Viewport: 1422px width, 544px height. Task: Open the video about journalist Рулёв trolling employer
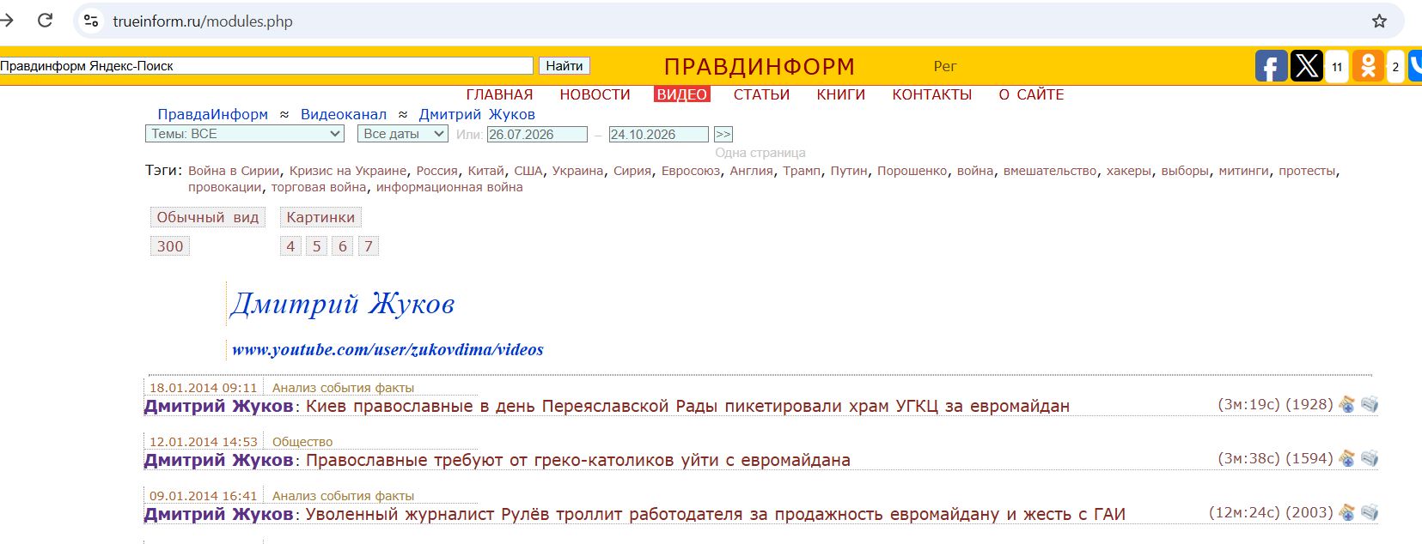[716, 514]
